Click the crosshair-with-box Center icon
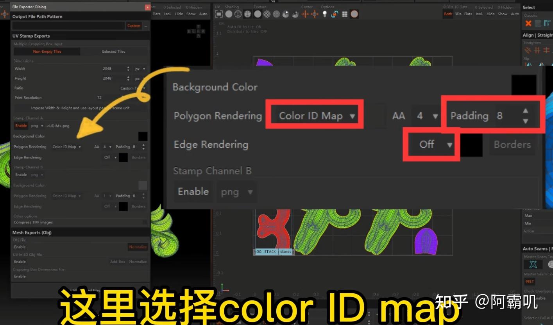The image size is (553, 325). pos(315,14)
